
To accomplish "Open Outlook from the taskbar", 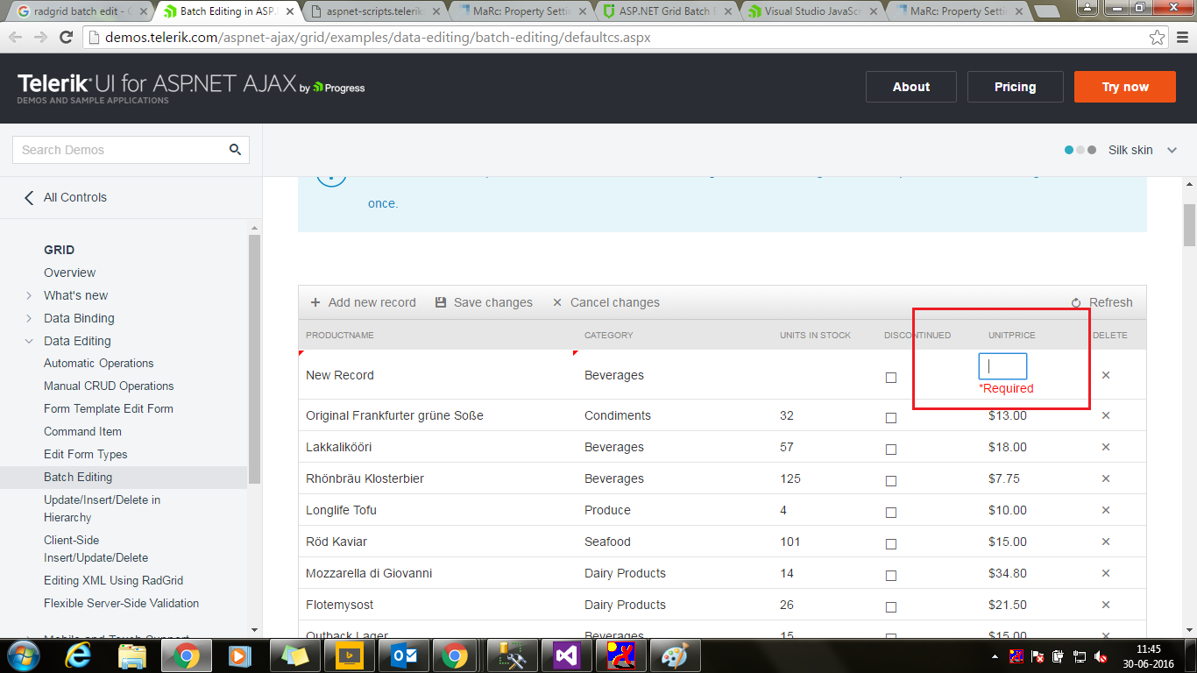I will coord(403,655).
